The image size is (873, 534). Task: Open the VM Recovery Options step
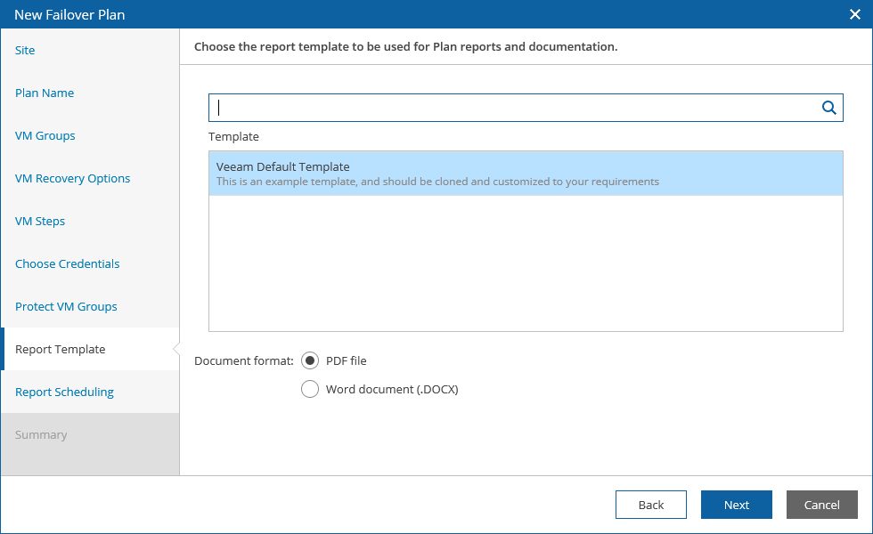coord(72,179)
